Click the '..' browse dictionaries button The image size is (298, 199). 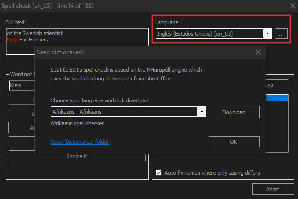(x=281, y=34)
